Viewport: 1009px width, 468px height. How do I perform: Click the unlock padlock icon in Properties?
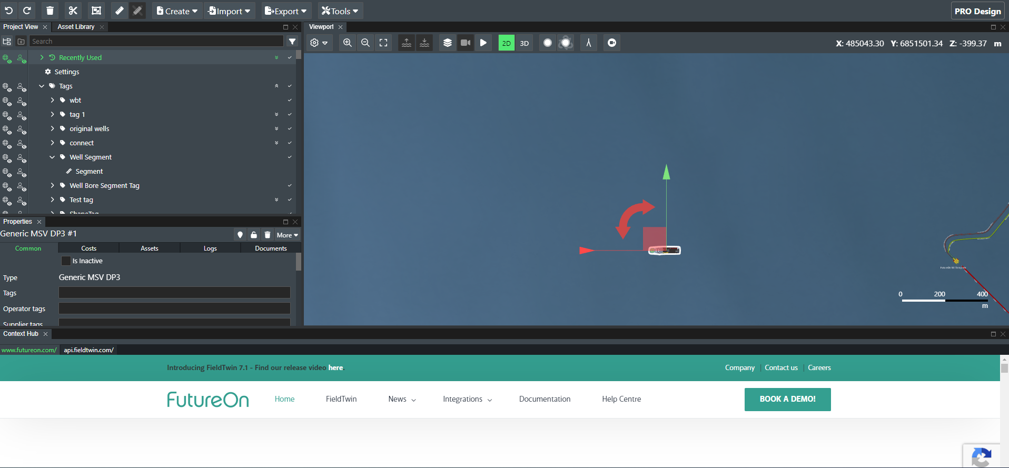(x=254, y=235)
